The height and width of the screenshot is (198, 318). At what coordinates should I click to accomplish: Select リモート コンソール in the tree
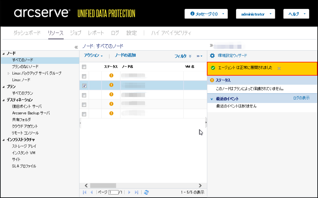click(x=25, y=133)
